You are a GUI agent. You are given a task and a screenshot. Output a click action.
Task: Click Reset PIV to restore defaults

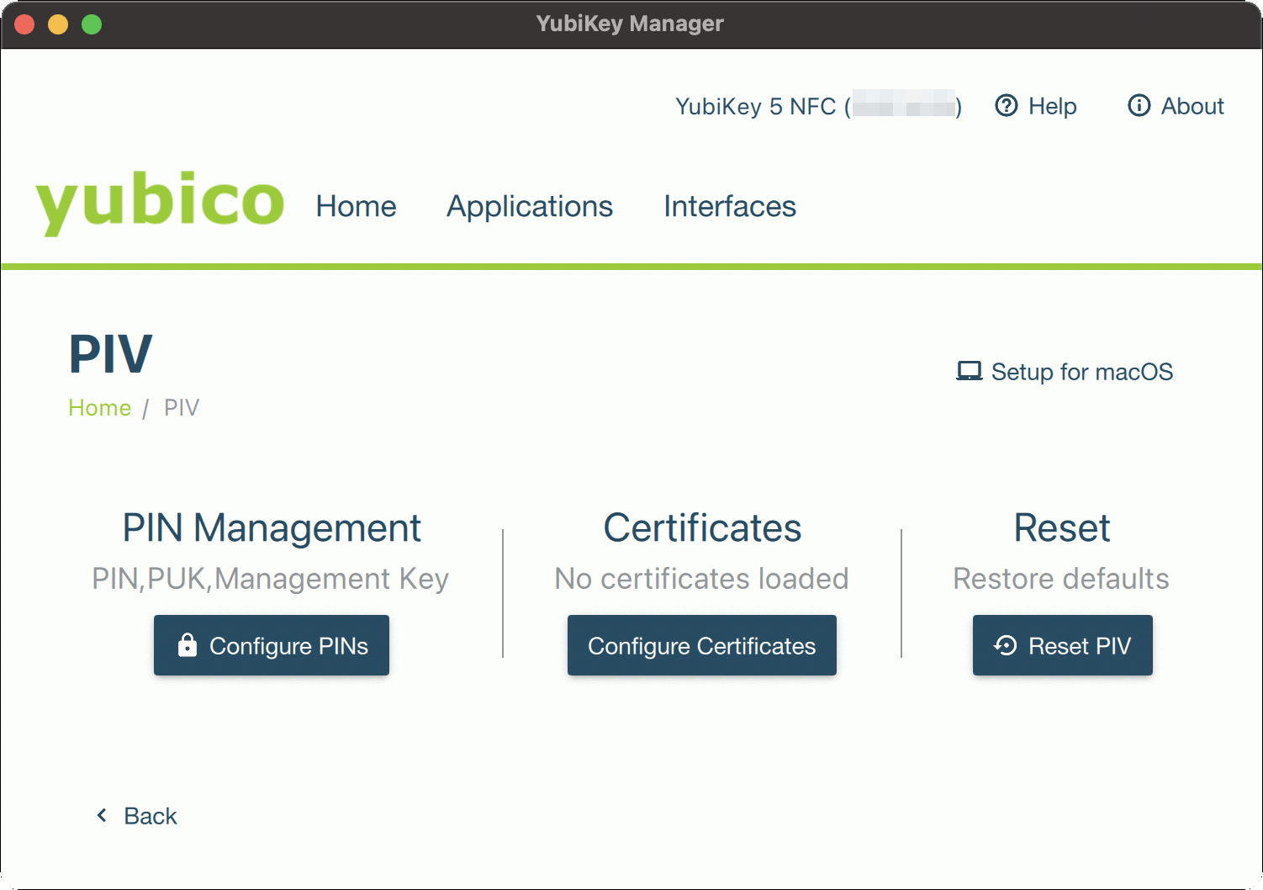coord(1062,645)
